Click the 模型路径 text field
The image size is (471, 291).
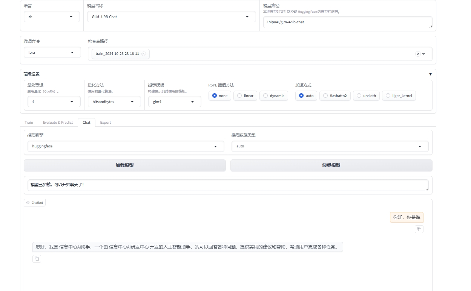(x=347, y=22)
